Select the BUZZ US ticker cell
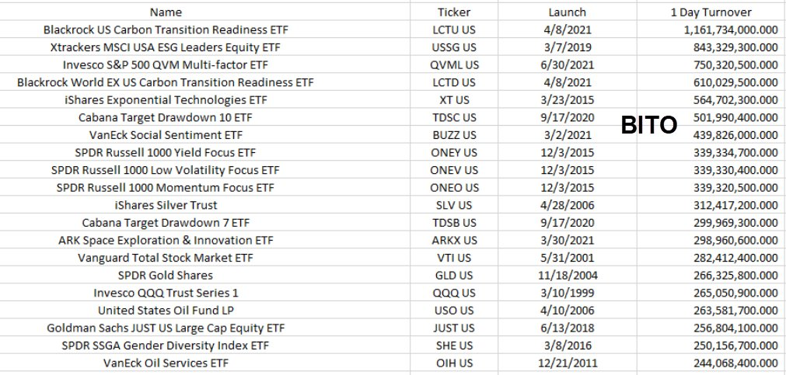786x375 pixels. 454,135
